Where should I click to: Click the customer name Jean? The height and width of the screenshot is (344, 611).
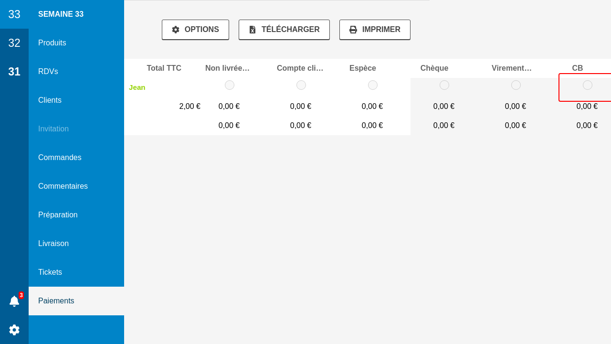coord(137,87)
